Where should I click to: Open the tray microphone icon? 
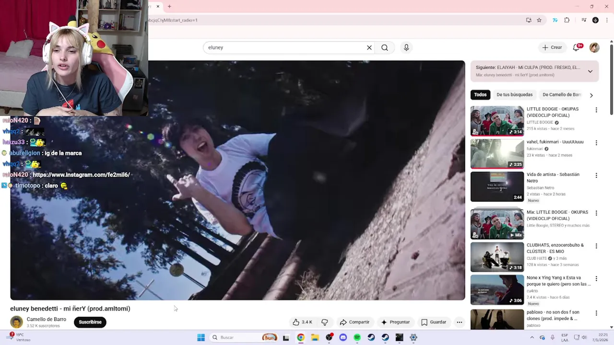(x=553, y=337)
